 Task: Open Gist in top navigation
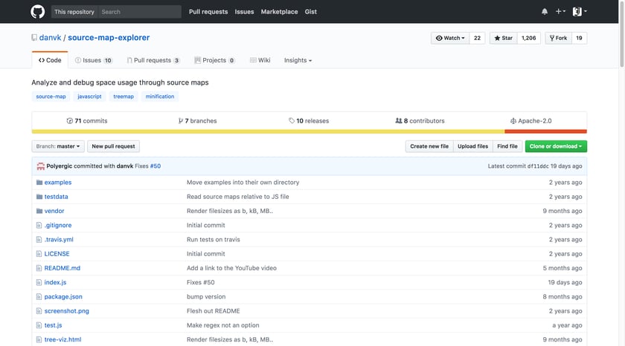click(x=311, y=12)
